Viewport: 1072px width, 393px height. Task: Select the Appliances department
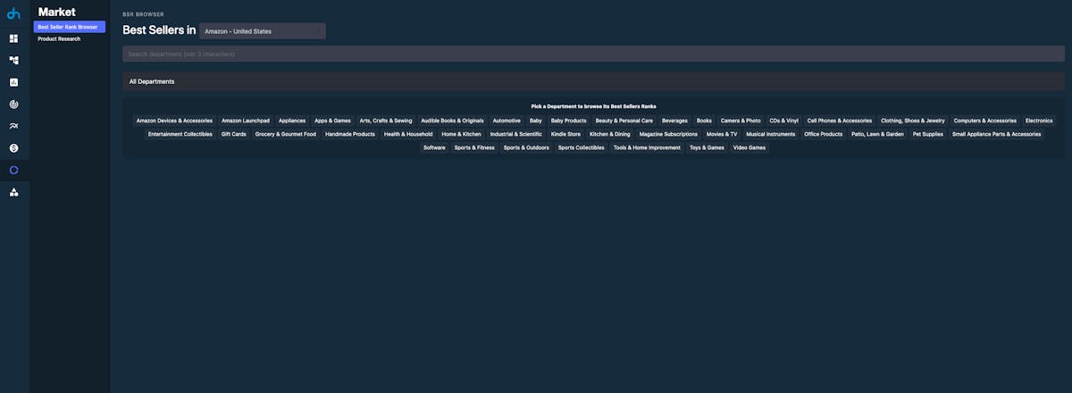point(292,121)
